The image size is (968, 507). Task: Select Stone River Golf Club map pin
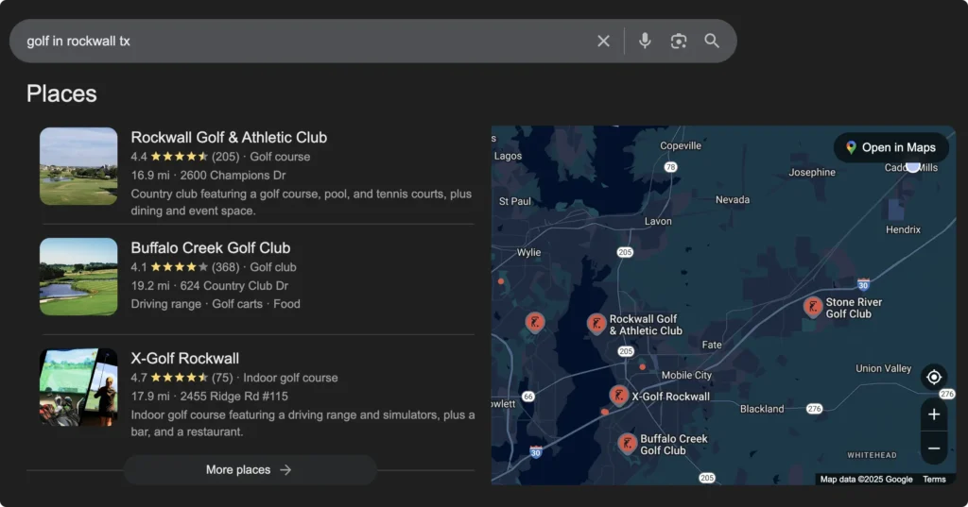[x=812, y=306]
